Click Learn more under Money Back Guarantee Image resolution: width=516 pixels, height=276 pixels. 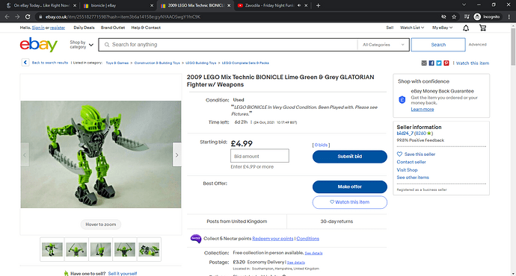point(423,110)
